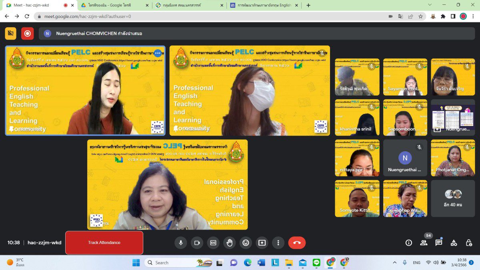
Task: Go back with browser back arrow
Action: pos(7,16)
